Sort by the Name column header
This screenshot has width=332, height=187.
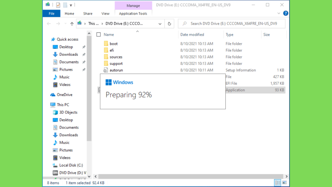point(109,34)
